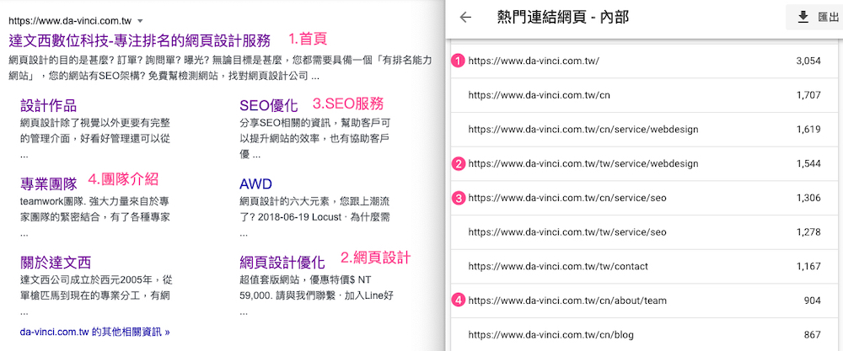
Task: Open the 專業團隊 sitelink
Action: click(x=48, y=184)
